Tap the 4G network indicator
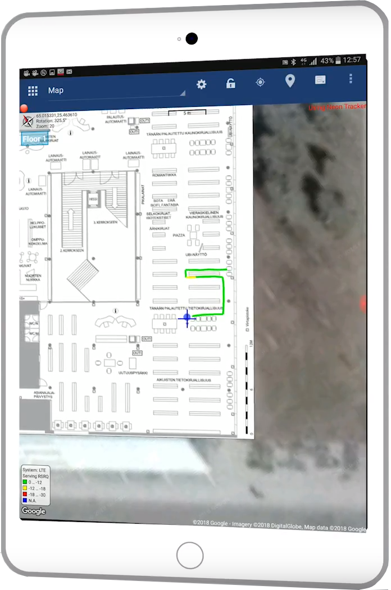 [303, 61]
